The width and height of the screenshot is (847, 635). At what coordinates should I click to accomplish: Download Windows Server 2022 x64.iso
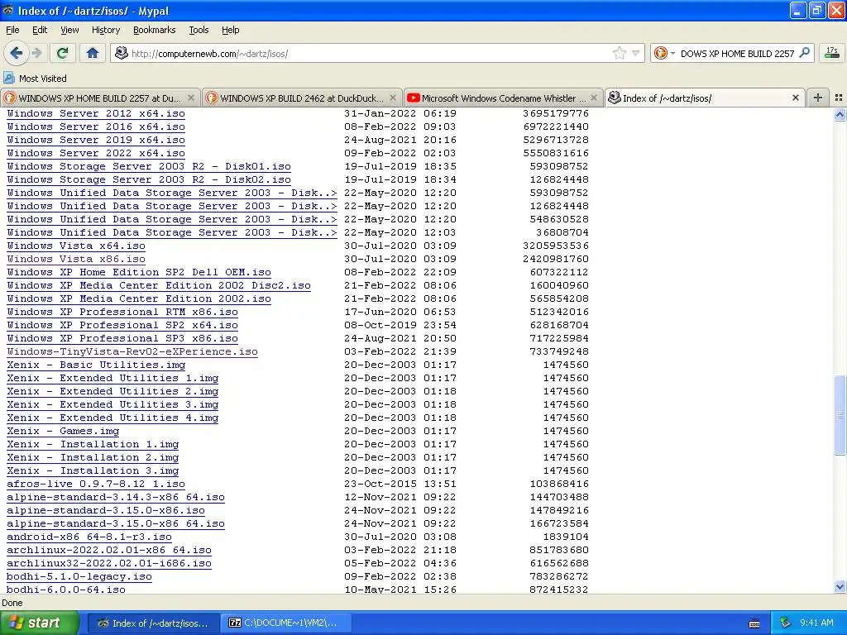coord(96,153)
